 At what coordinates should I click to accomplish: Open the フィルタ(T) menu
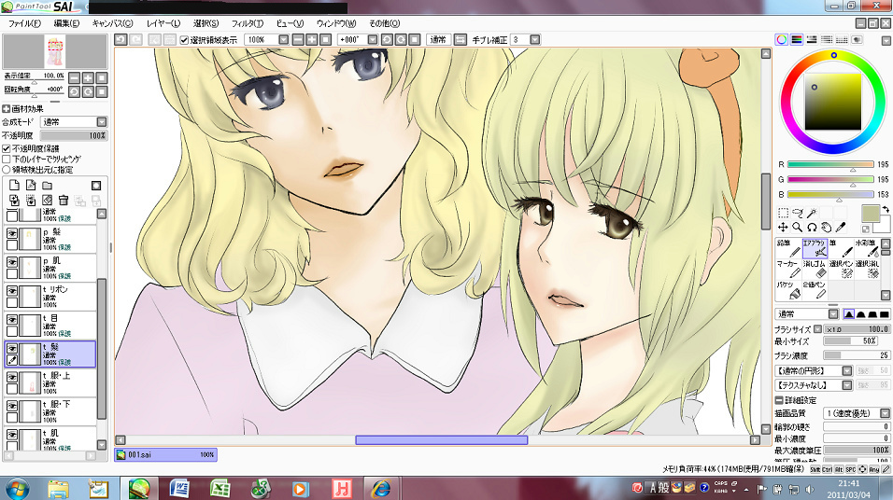click(248, 23)
